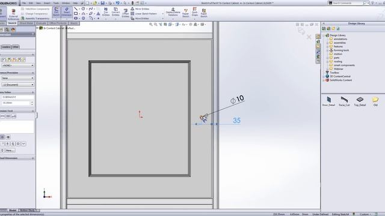Viewport: 385px width, 216px height.
Task: Expand the SolidWorks Content node
Action: 324,80
